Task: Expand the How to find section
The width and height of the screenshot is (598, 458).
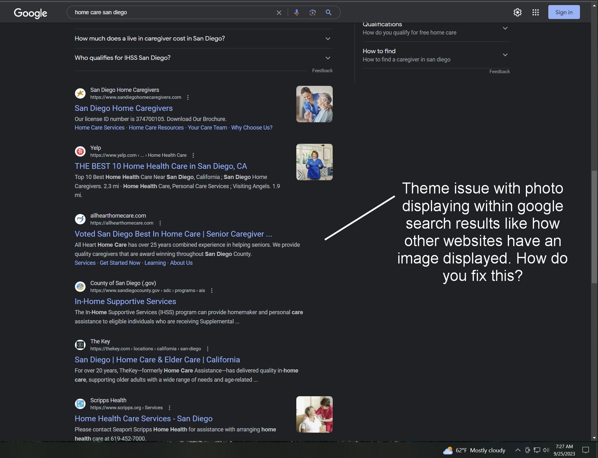Action: (436, 55)
